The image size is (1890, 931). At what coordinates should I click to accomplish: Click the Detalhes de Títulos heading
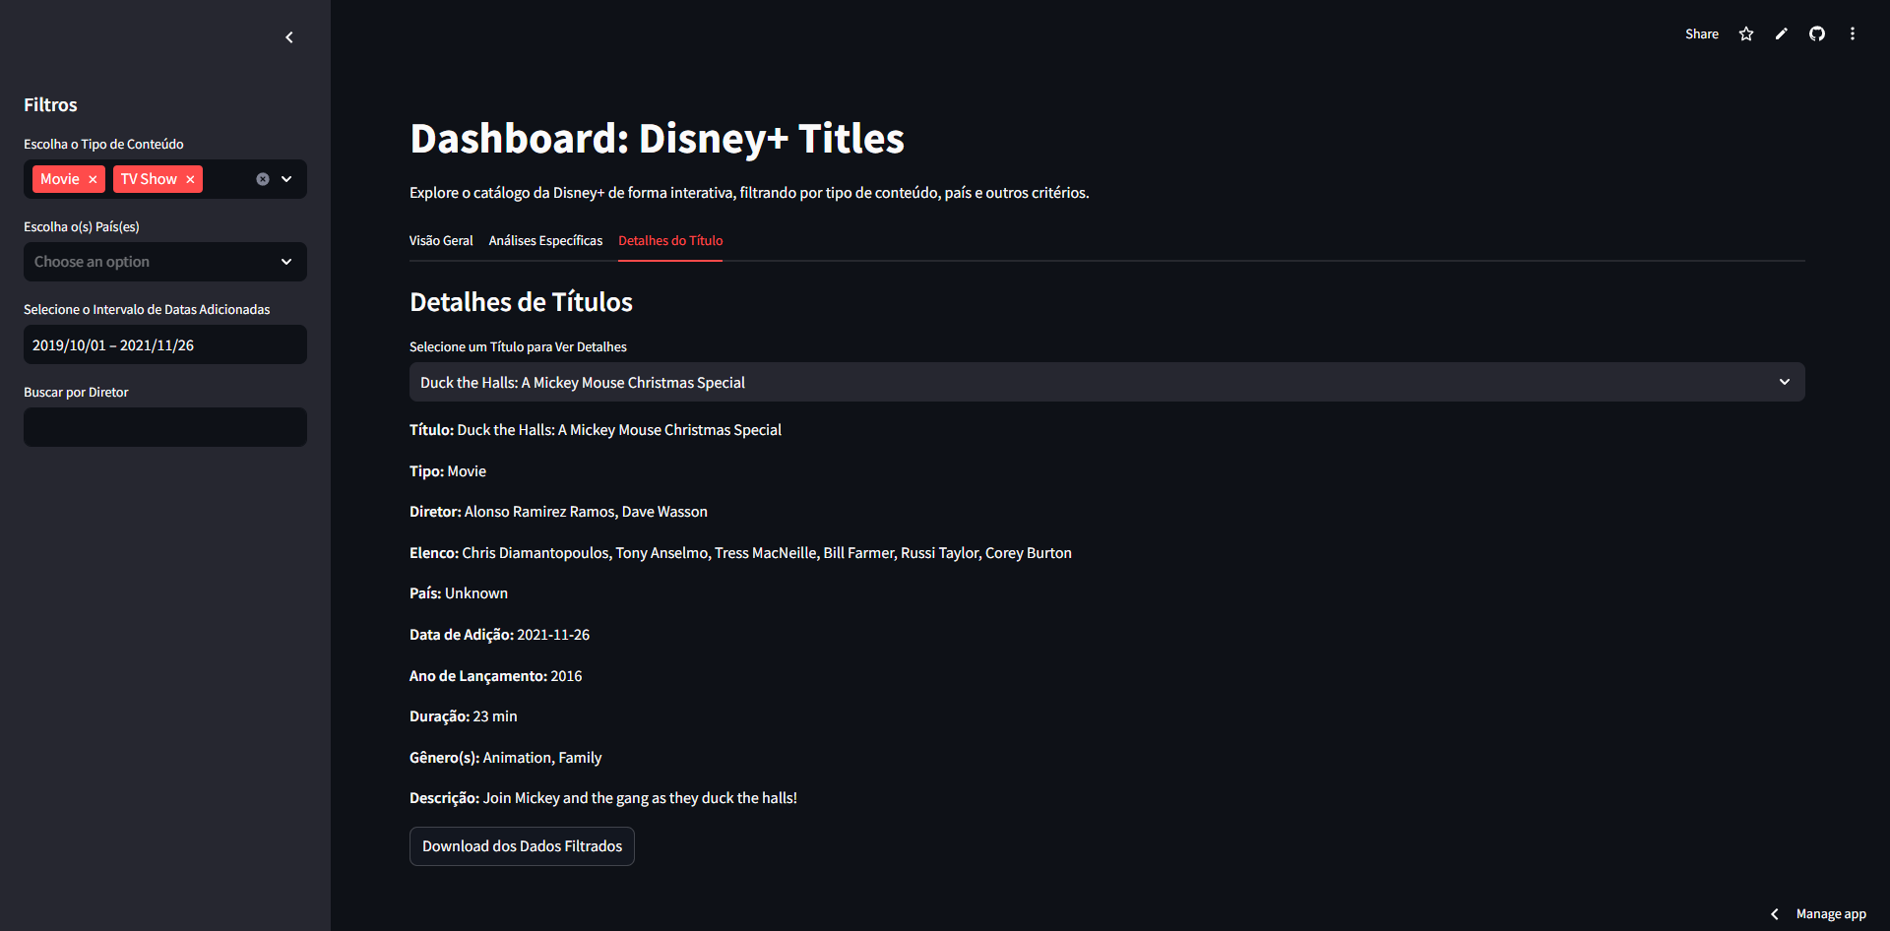click(521, 302)
